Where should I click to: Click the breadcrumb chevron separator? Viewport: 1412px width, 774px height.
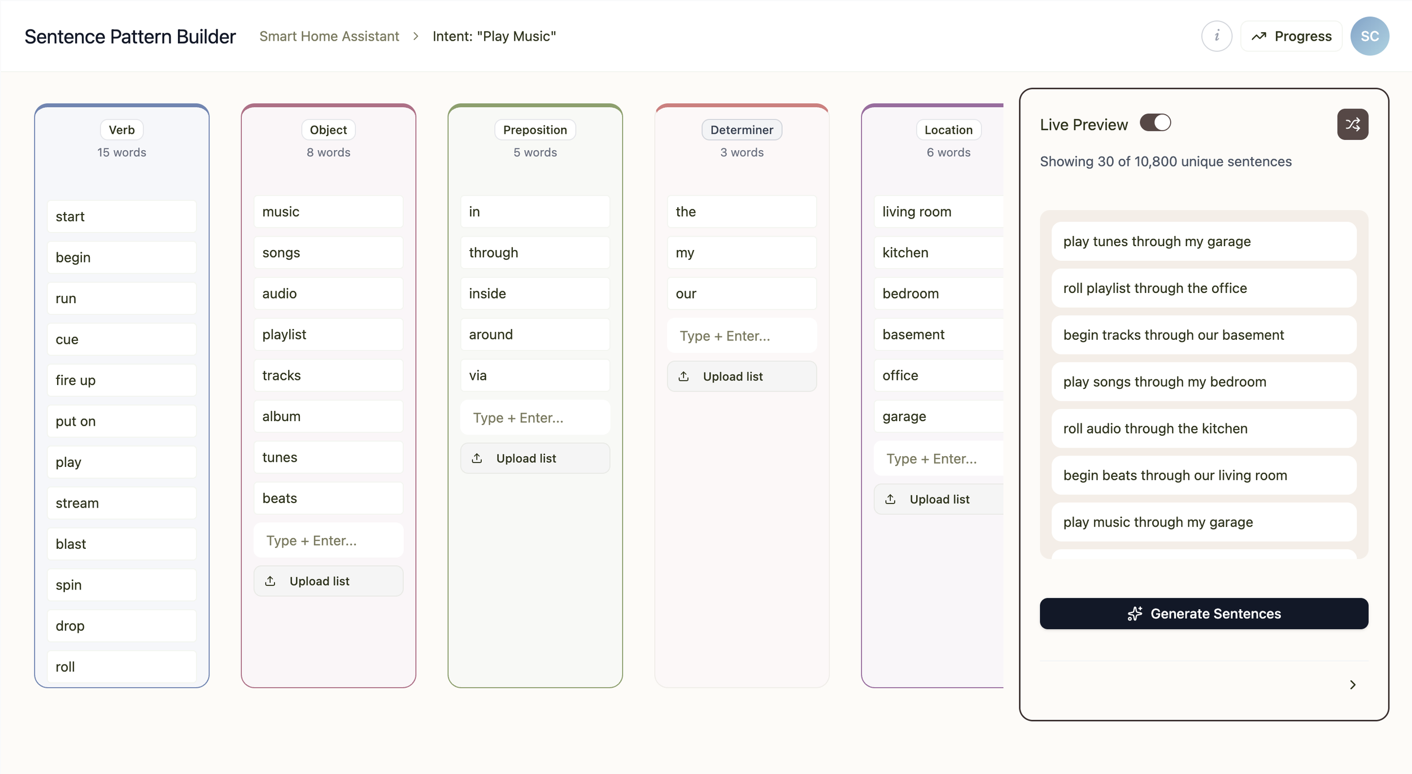pyautogui.click(x=416, y=36)
